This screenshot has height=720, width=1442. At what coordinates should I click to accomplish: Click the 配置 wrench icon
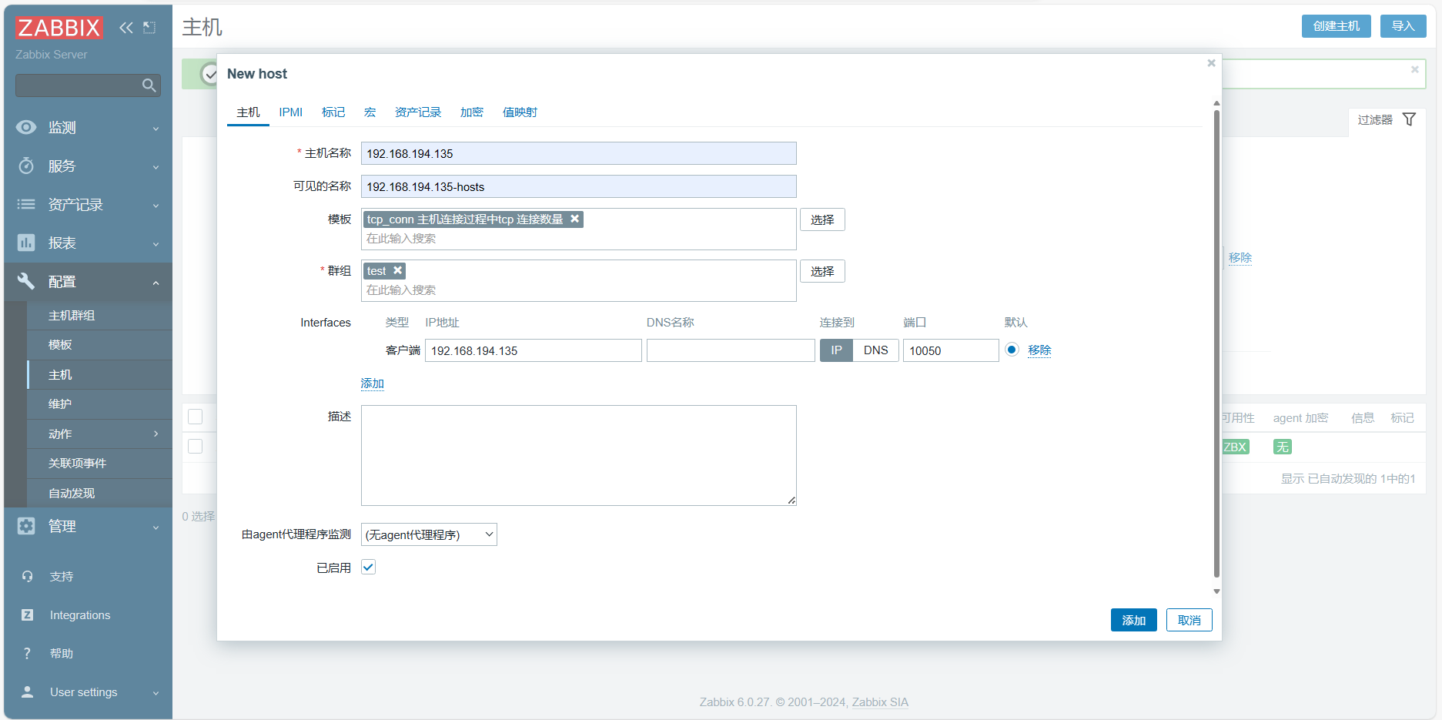pyautogui.click(x=26, y=281)
